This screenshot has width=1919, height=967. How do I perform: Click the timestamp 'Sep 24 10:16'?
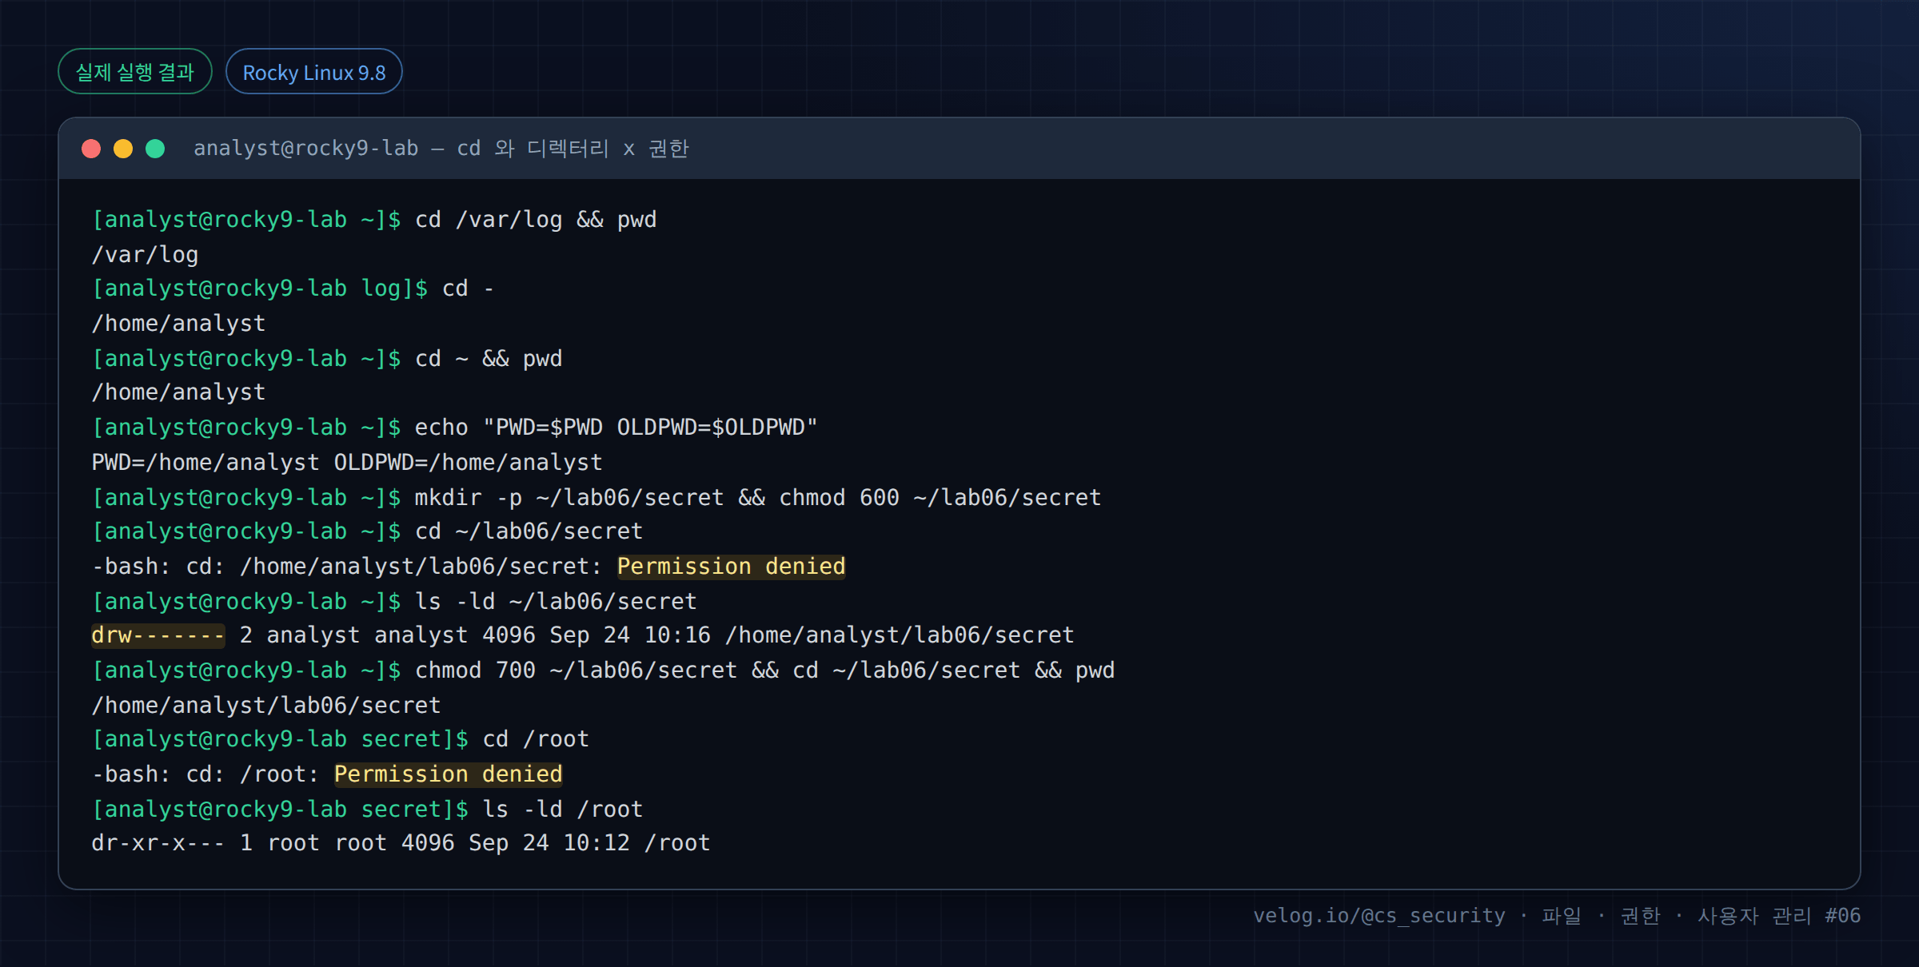click(630, 635)
